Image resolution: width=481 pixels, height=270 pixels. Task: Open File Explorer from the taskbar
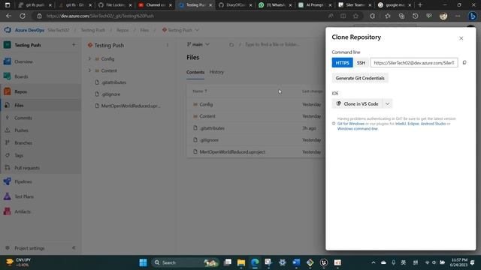pyautogui.click(x=241, y=262)
